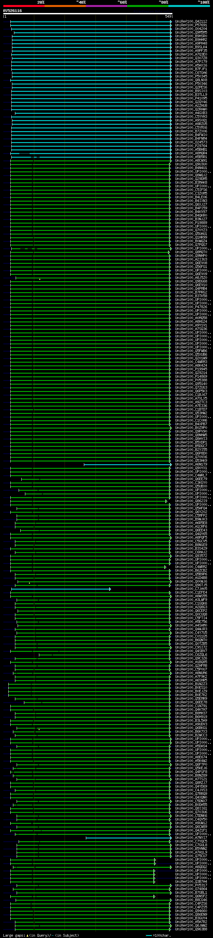This screenshot has width=213, height=938.
Task: Pick the UniRef100_A4GXB3 subject name
Action: coord(191,113)
